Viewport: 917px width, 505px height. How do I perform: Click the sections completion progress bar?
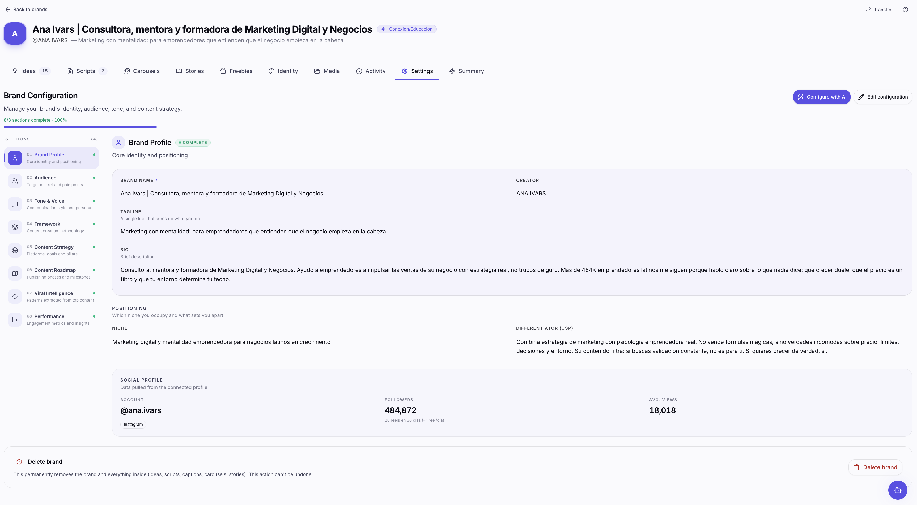80,127
